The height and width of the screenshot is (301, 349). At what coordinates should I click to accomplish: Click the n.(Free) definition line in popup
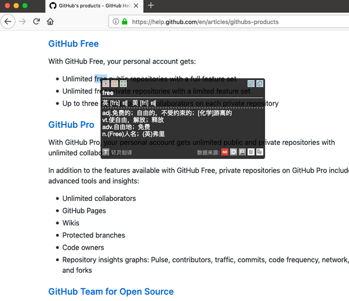133,134
